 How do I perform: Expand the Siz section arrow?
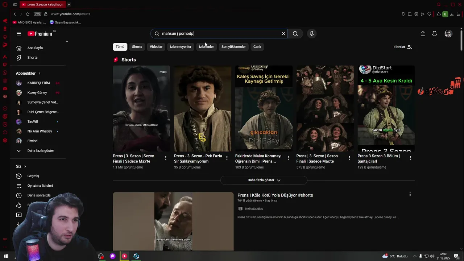25,166
